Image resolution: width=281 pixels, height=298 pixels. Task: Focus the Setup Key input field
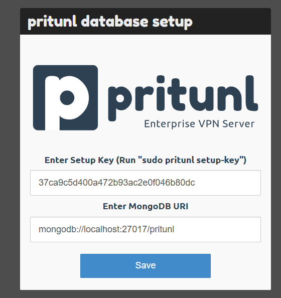(146, 183)
